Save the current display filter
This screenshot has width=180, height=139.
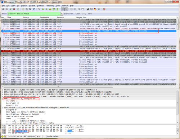[90, 14]
